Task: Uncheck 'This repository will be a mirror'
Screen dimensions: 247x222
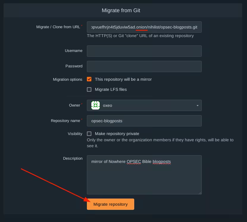Action: [89, 79]
